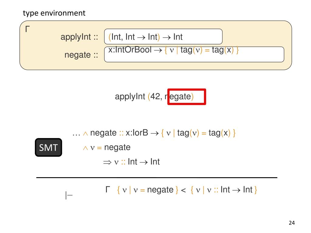Click the red highlight rectangle around negate

coord(187,97)
